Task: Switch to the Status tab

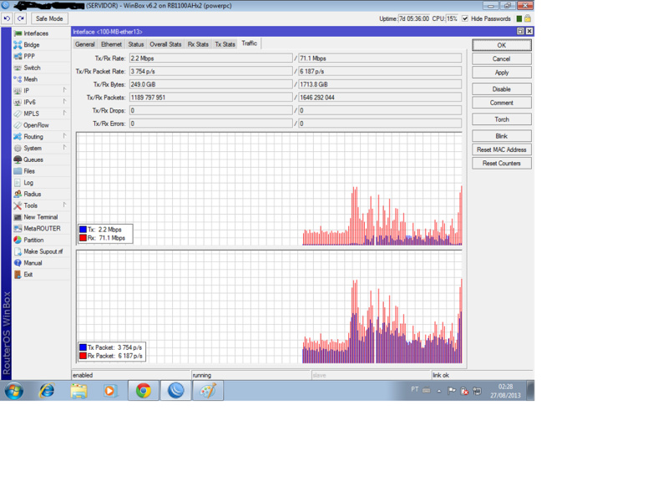Action: point(136,44)
